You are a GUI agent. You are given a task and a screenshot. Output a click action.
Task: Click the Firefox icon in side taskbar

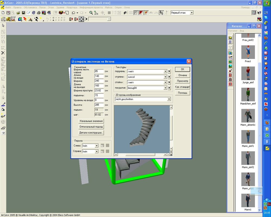click(266, 38)
